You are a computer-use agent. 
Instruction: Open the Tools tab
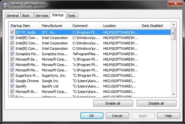click(71, 15)
